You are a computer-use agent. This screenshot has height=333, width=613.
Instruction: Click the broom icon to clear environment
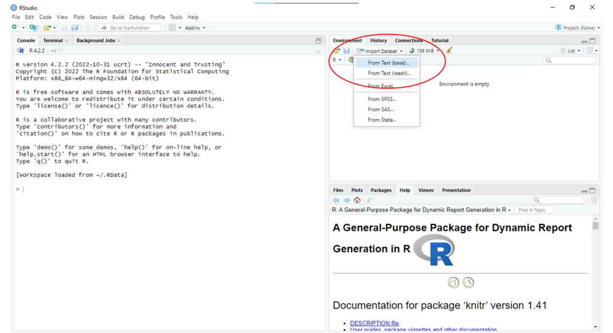pyautogui.click(x=449, y=51)
